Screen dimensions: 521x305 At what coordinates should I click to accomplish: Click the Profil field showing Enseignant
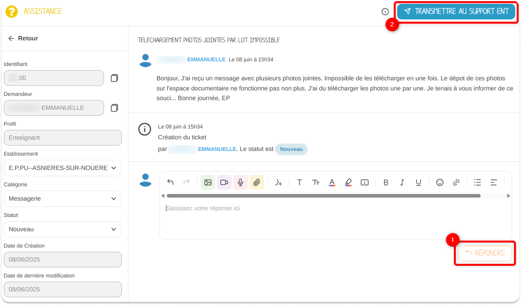pyautogui.click(x=63, y=138)
